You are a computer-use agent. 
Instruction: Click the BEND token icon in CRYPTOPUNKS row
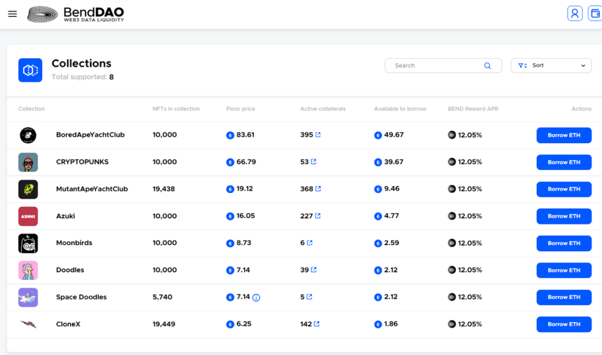452,162
